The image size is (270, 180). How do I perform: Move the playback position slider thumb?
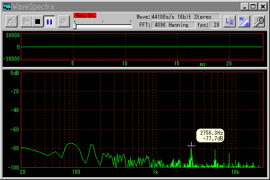point(75,26)
